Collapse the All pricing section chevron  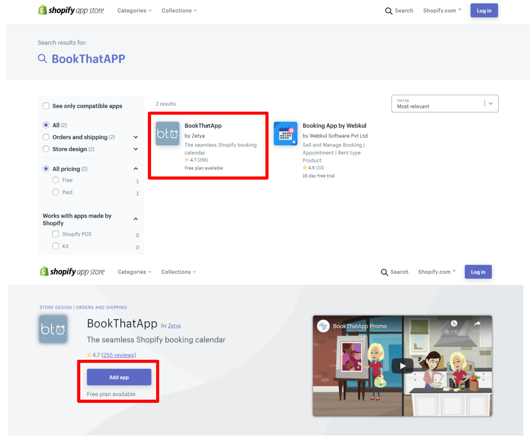pos(136,169)
